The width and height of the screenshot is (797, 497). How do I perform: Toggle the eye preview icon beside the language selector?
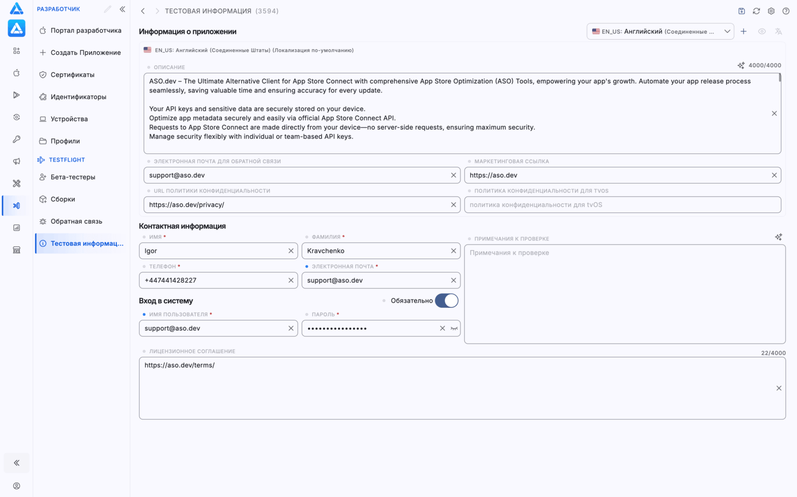[762, 32]
